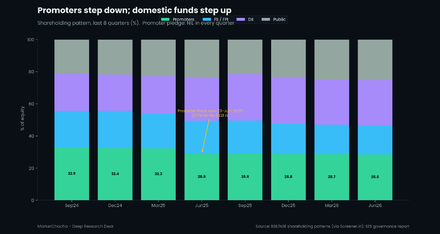Click the promoter value 32.4 in the Dec24 bar

115,174
